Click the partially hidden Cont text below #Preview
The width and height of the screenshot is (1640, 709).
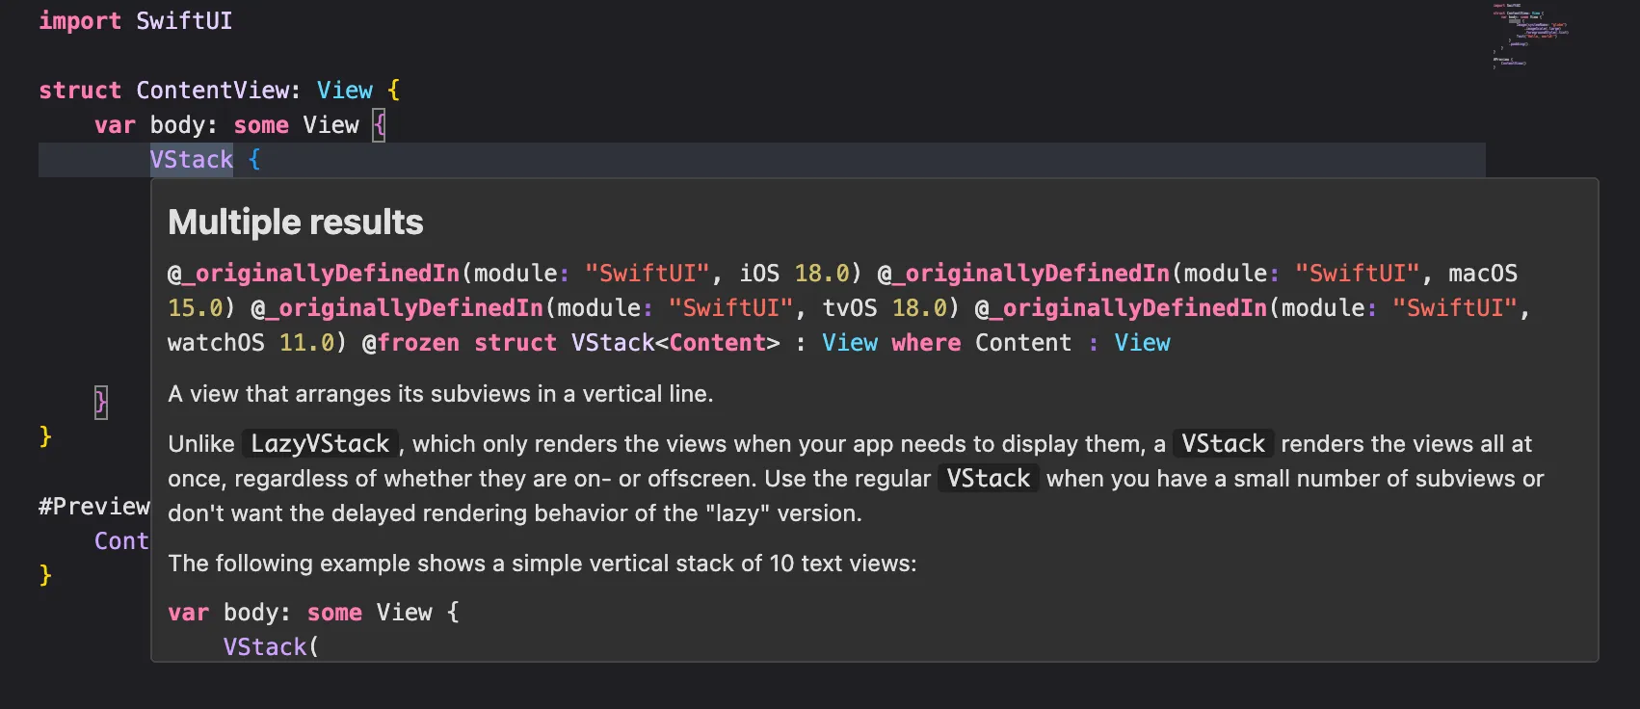point(120,541)
